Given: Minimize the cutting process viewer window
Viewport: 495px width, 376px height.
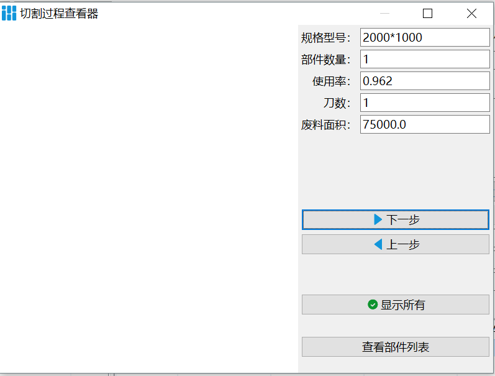Looking at the screenshot, I should 384,14.
